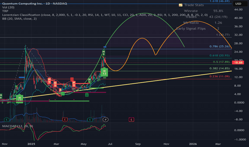Click red earnings E marker after Mar 2025
249x147 pixels.
65,119
